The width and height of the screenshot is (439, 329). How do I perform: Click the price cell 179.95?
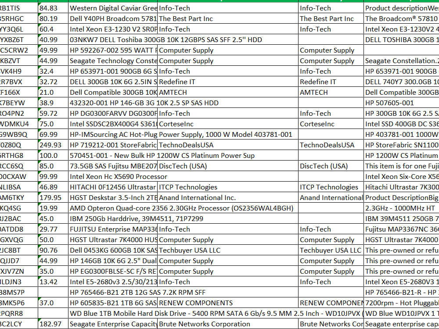tap(53, 197)
